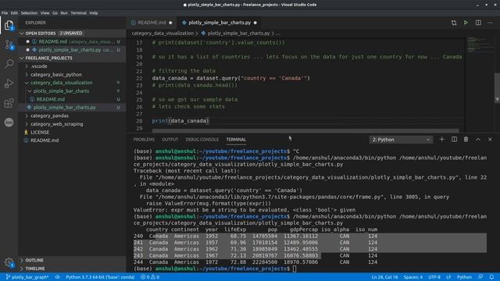Select the plotly_simple_bar_charts.py editor tab

click(x=220, y=23)
